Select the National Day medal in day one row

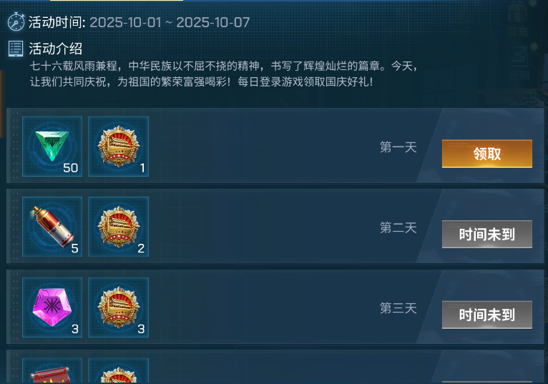(x=119, y=147)
